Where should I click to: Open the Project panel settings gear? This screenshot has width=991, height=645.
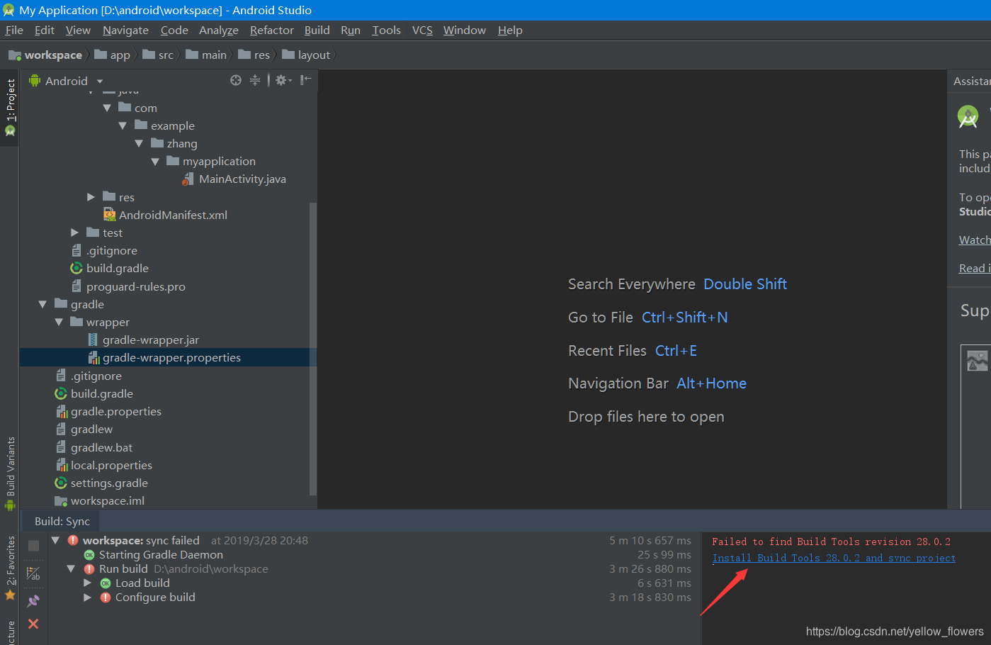click(x=283, y=80)
